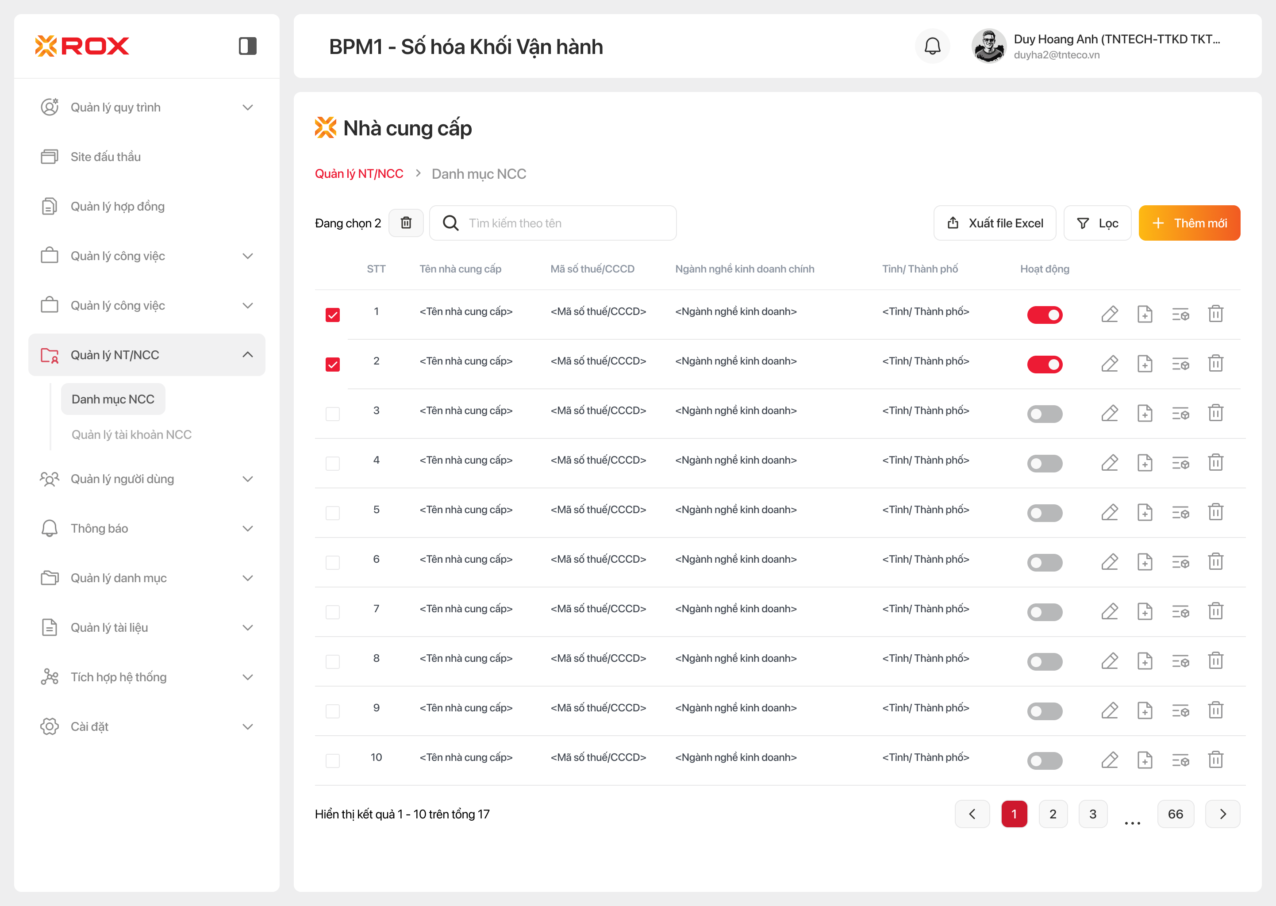Click the notification bell icon in header

[932, 46]
